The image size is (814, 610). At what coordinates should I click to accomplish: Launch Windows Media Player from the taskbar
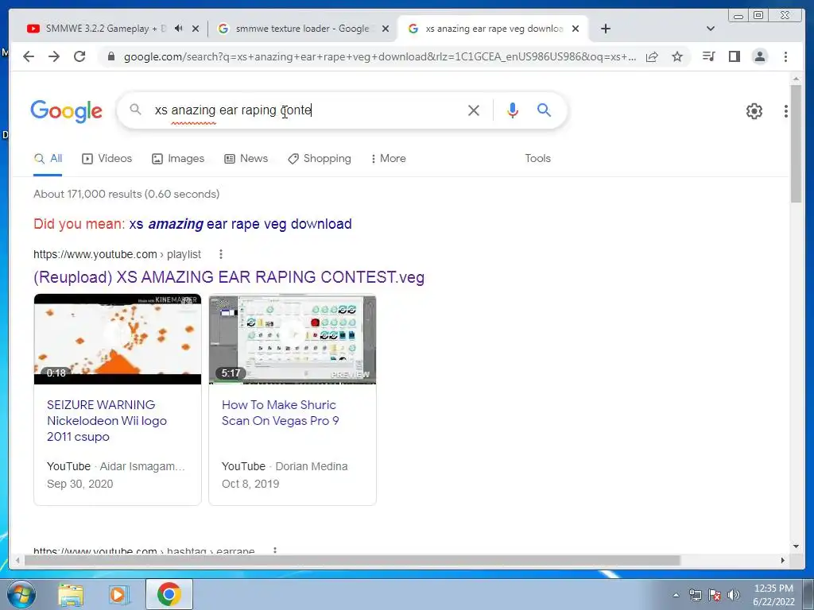[x=119, y=594]
